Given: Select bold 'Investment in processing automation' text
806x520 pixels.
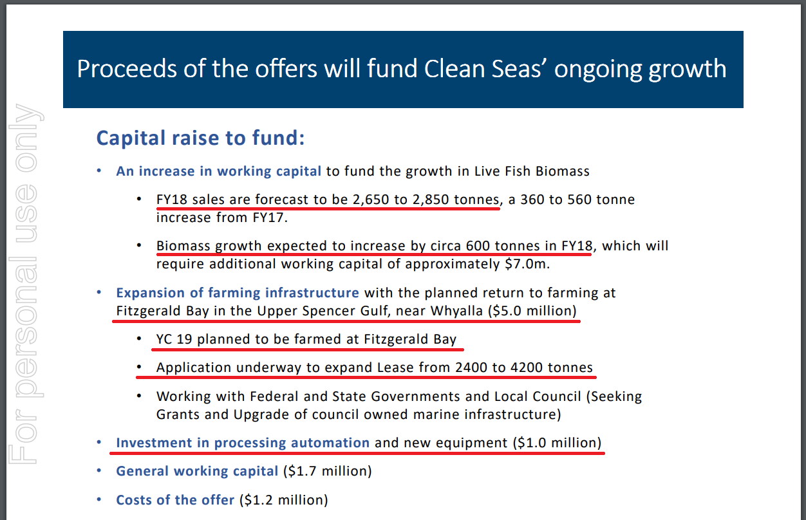Looking at the screenshot, I should 243,443.
